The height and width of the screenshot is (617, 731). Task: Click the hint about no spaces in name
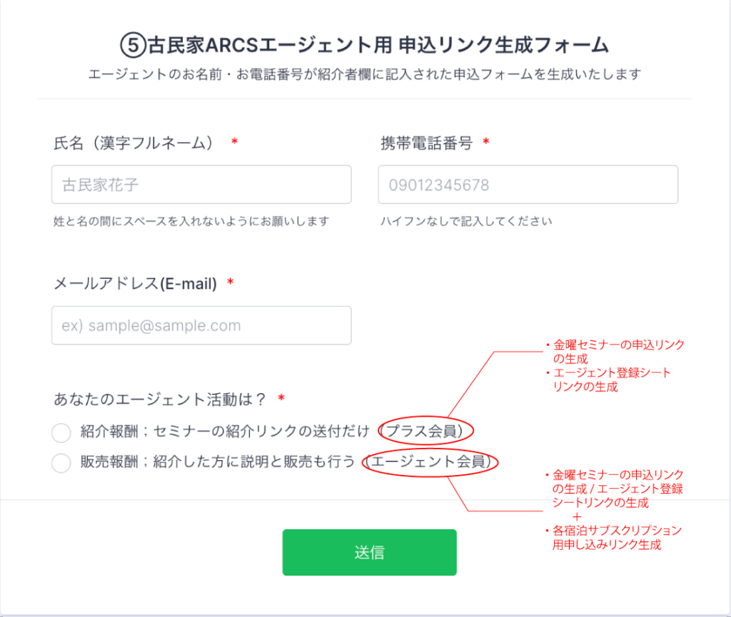coord(191,221)
